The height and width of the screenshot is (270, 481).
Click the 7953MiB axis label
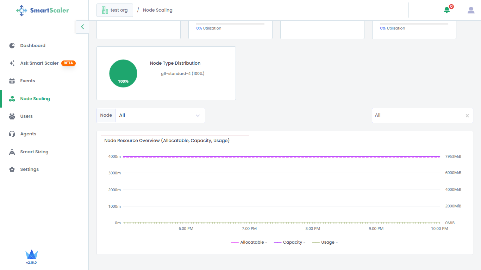point(453,156)
